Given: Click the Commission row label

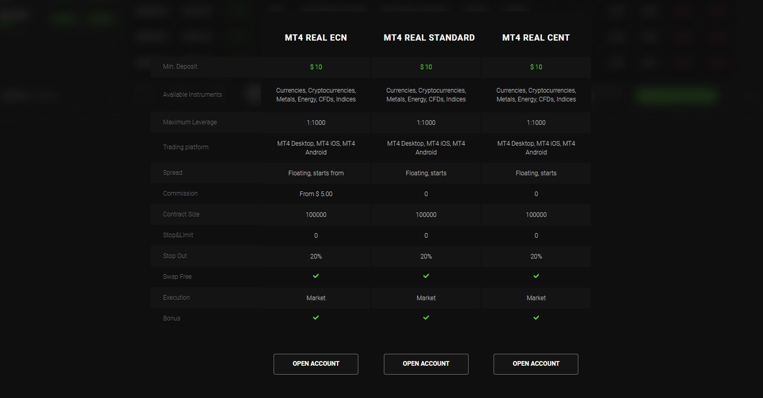Looking at the screenshot, I should [180, 194].
